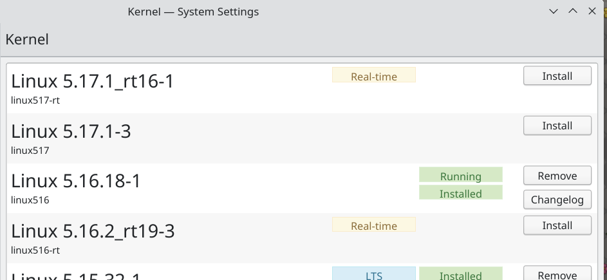This screenshot has width=607, height=280.
Task: Click Installed badge next to LTS
Action: (x=461, y=274)
